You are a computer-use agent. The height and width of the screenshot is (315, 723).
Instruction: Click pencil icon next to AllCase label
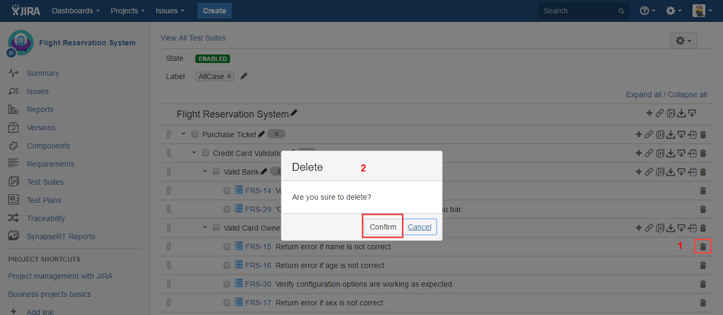coord(244,76)
